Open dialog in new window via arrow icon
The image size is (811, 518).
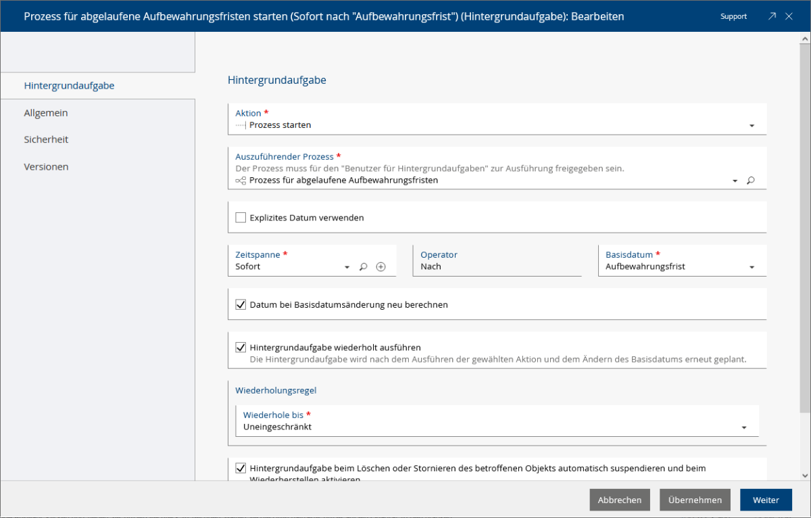click(x=772, y=16)
